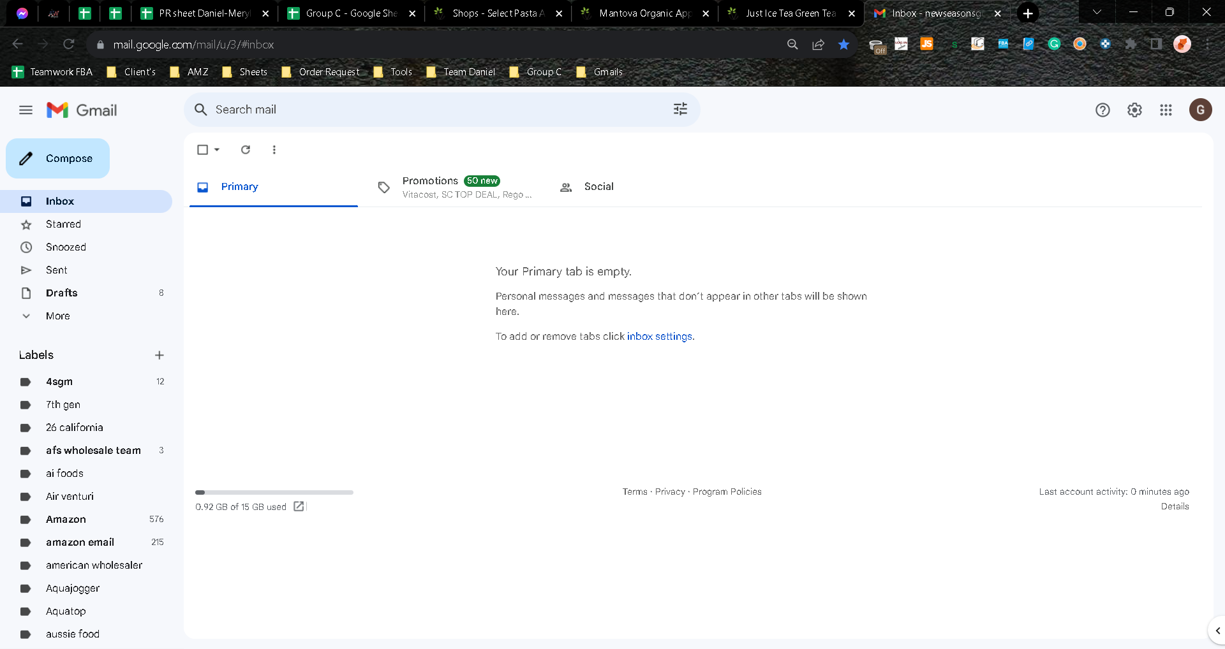Switch to Mantova Organic browser tab
This screenshot has height=649, width=1225.
coord(646,13)
